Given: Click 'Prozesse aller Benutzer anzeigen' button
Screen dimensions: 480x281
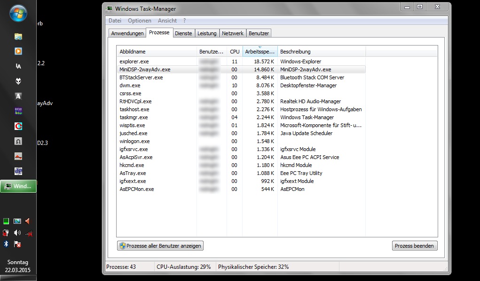Looking at the screenshot, I should [x=160, y=246].
